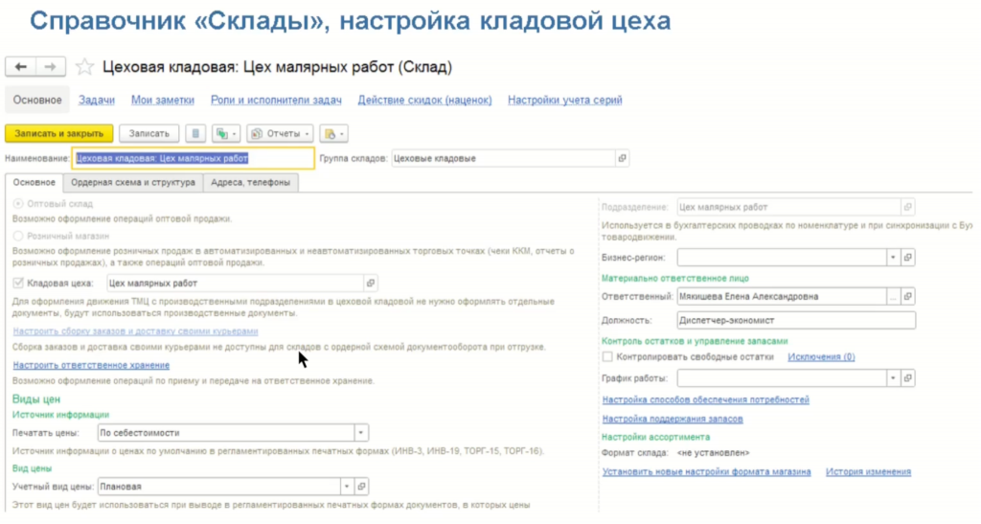This screenshot has height=524, width=981.
Task: Open Настройки учета серий section
Action: pos(565,100)
